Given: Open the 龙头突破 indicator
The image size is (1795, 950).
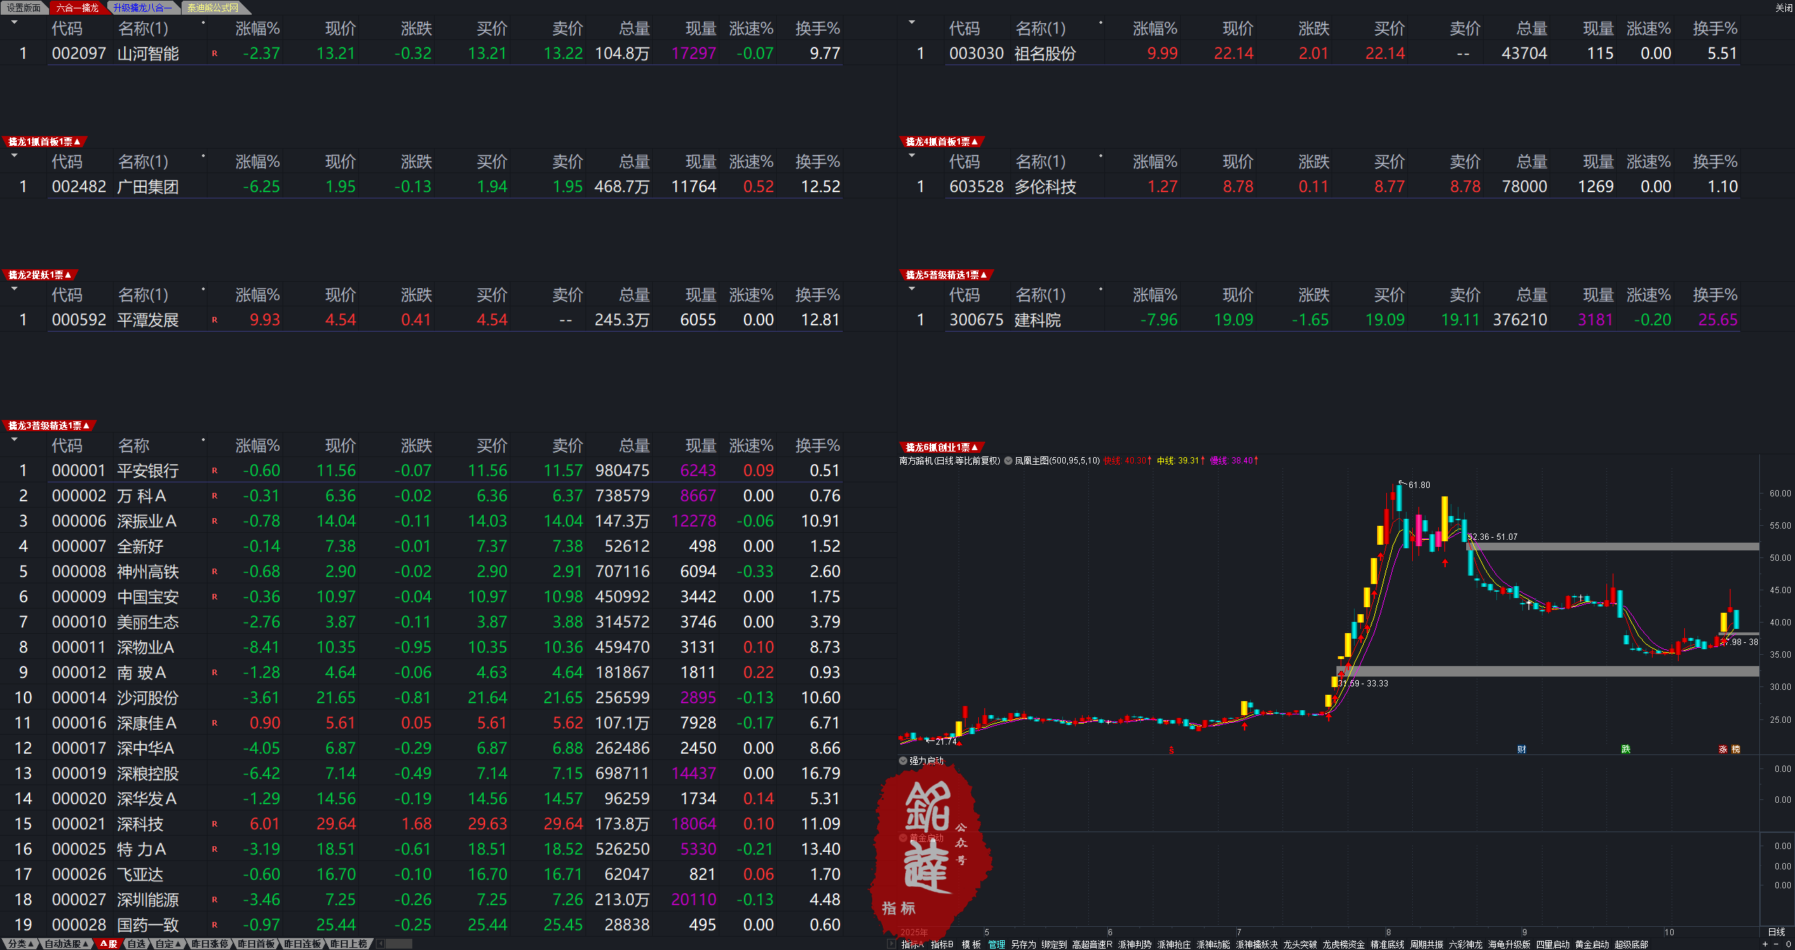Looking at the screenshot, I should (1301, 944).
